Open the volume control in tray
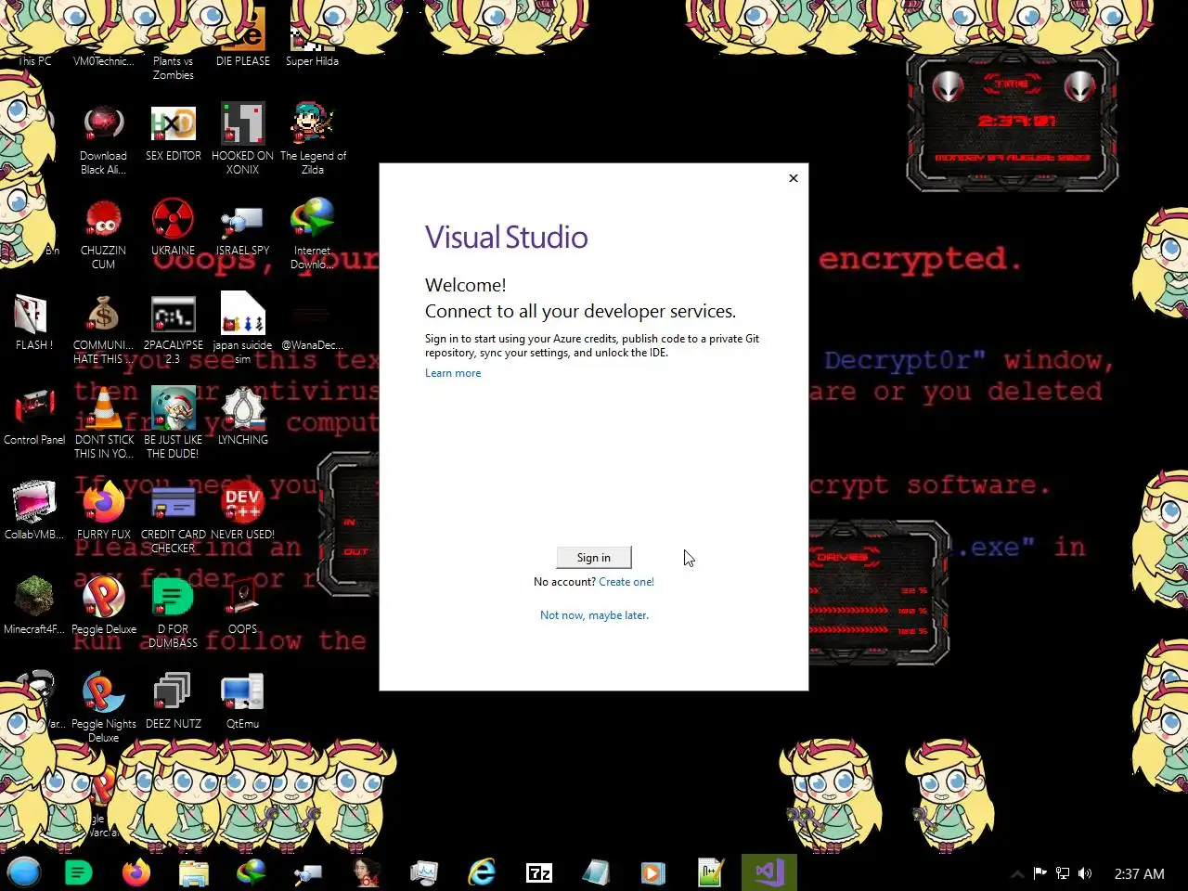 click(1085, 873)
